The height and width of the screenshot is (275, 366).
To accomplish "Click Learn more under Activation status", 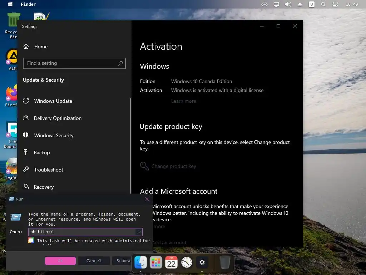I will pyautogui.click(x=183, y=101).
